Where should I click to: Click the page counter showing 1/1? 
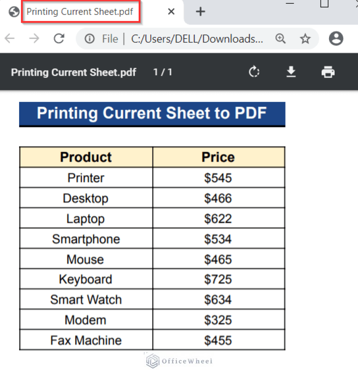pyautogui.click(x=162, y=72)
